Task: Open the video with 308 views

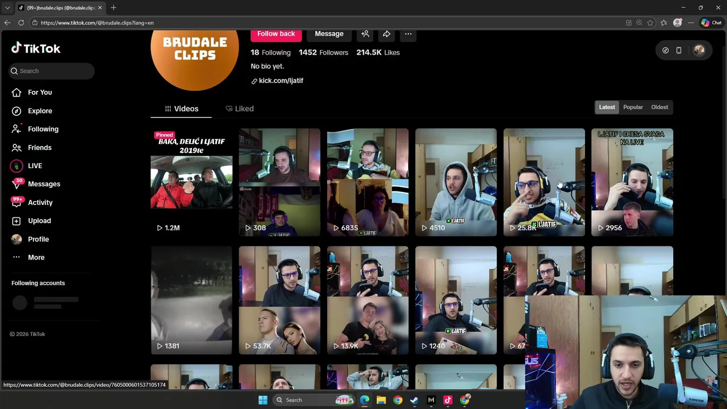Action: pos(279,182)
